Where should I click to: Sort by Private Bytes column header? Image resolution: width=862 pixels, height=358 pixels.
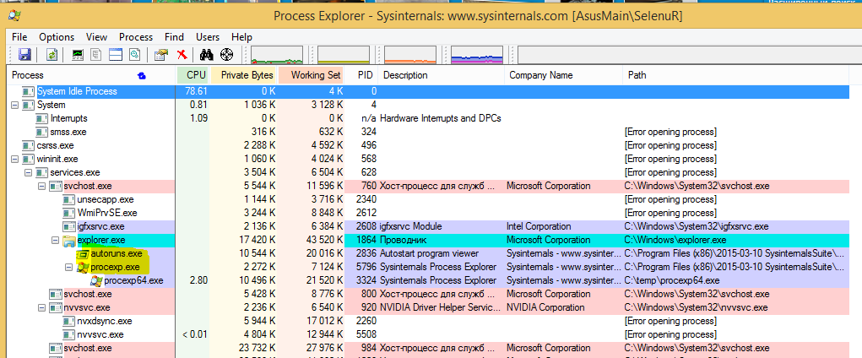coord(247,75)
